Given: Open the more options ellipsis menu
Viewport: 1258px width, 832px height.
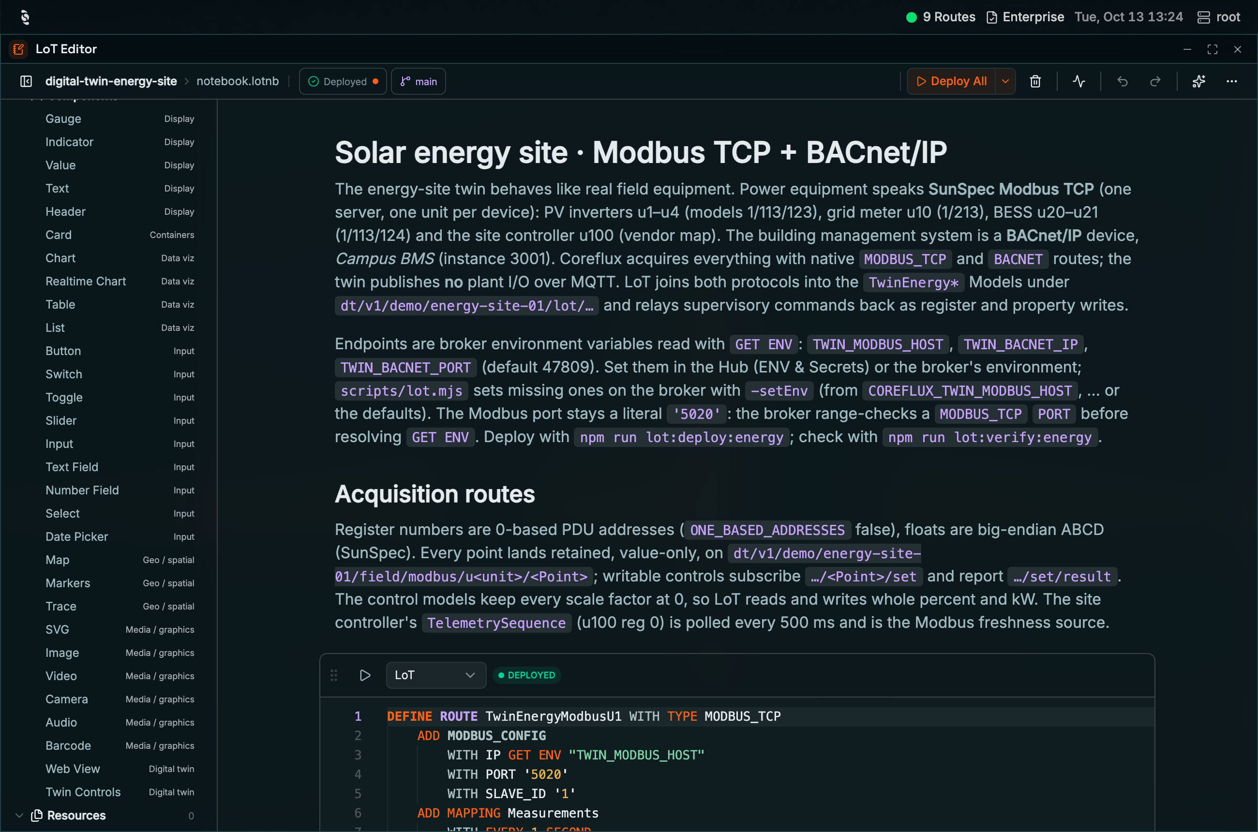Looking at the screenshot, I should point(1231,81).
